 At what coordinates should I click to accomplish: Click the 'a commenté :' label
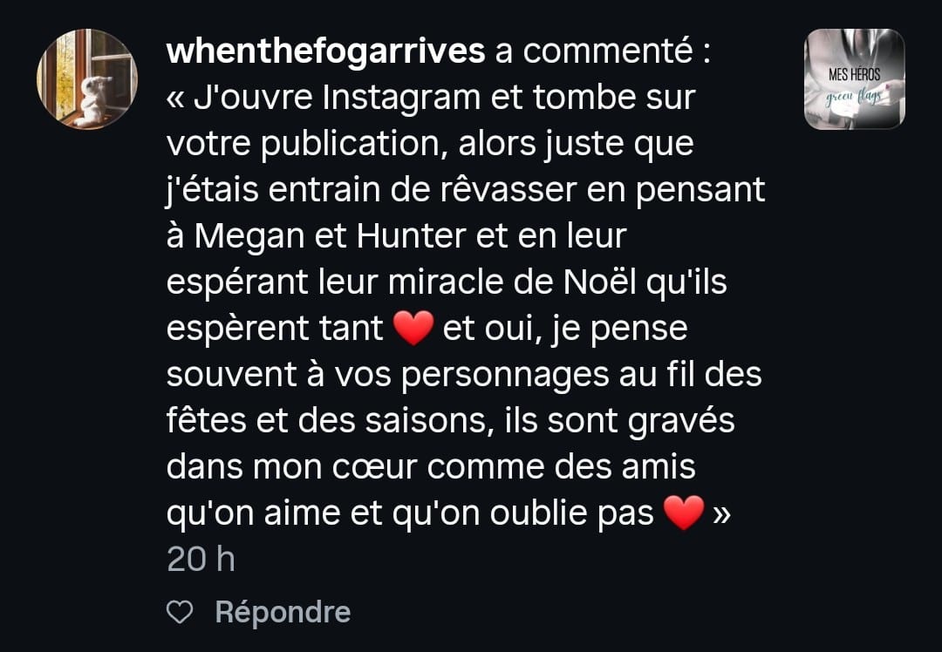pos(604,51)
